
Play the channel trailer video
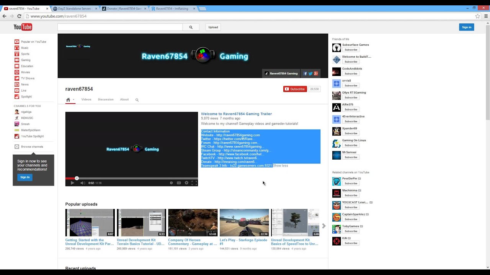tap(72, 183)
